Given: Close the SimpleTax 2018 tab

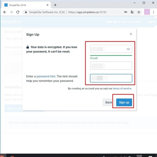Looking at the screenshot, I should (47, 5).
